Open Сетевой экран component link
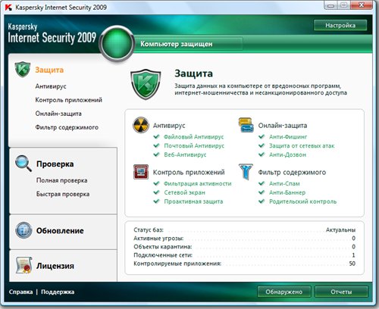 coord(185,192)
